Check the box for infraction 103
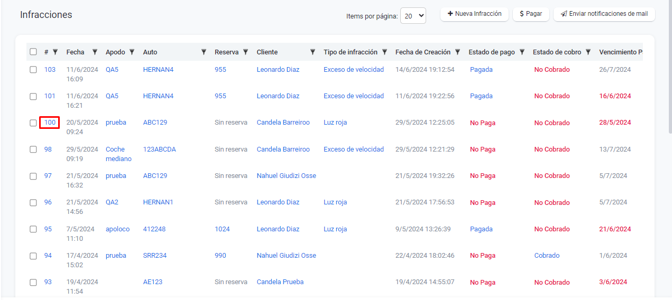 (33, 70)
